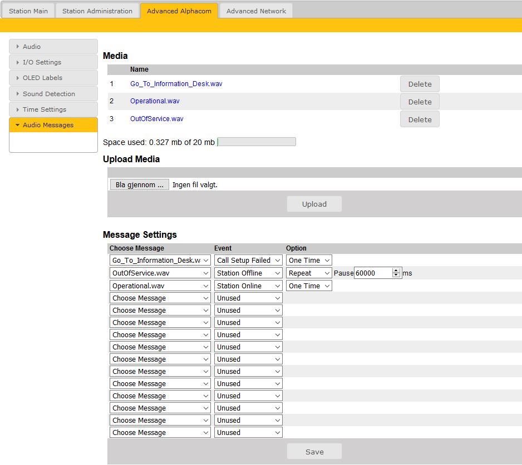Viewport: 522px width, 465px height.
Task: Go to the Advanced Network tab
Action: click(x=256, y=11)
